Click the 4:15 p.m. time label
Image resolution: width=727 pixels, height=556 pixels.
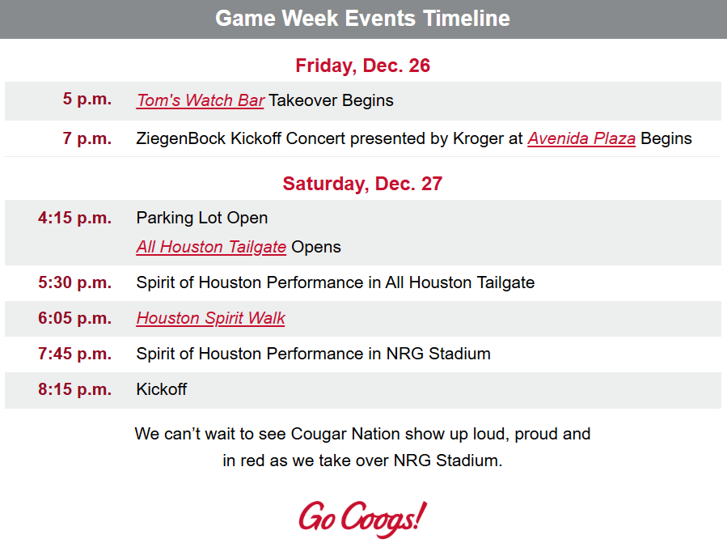click(x=75, y=218)
